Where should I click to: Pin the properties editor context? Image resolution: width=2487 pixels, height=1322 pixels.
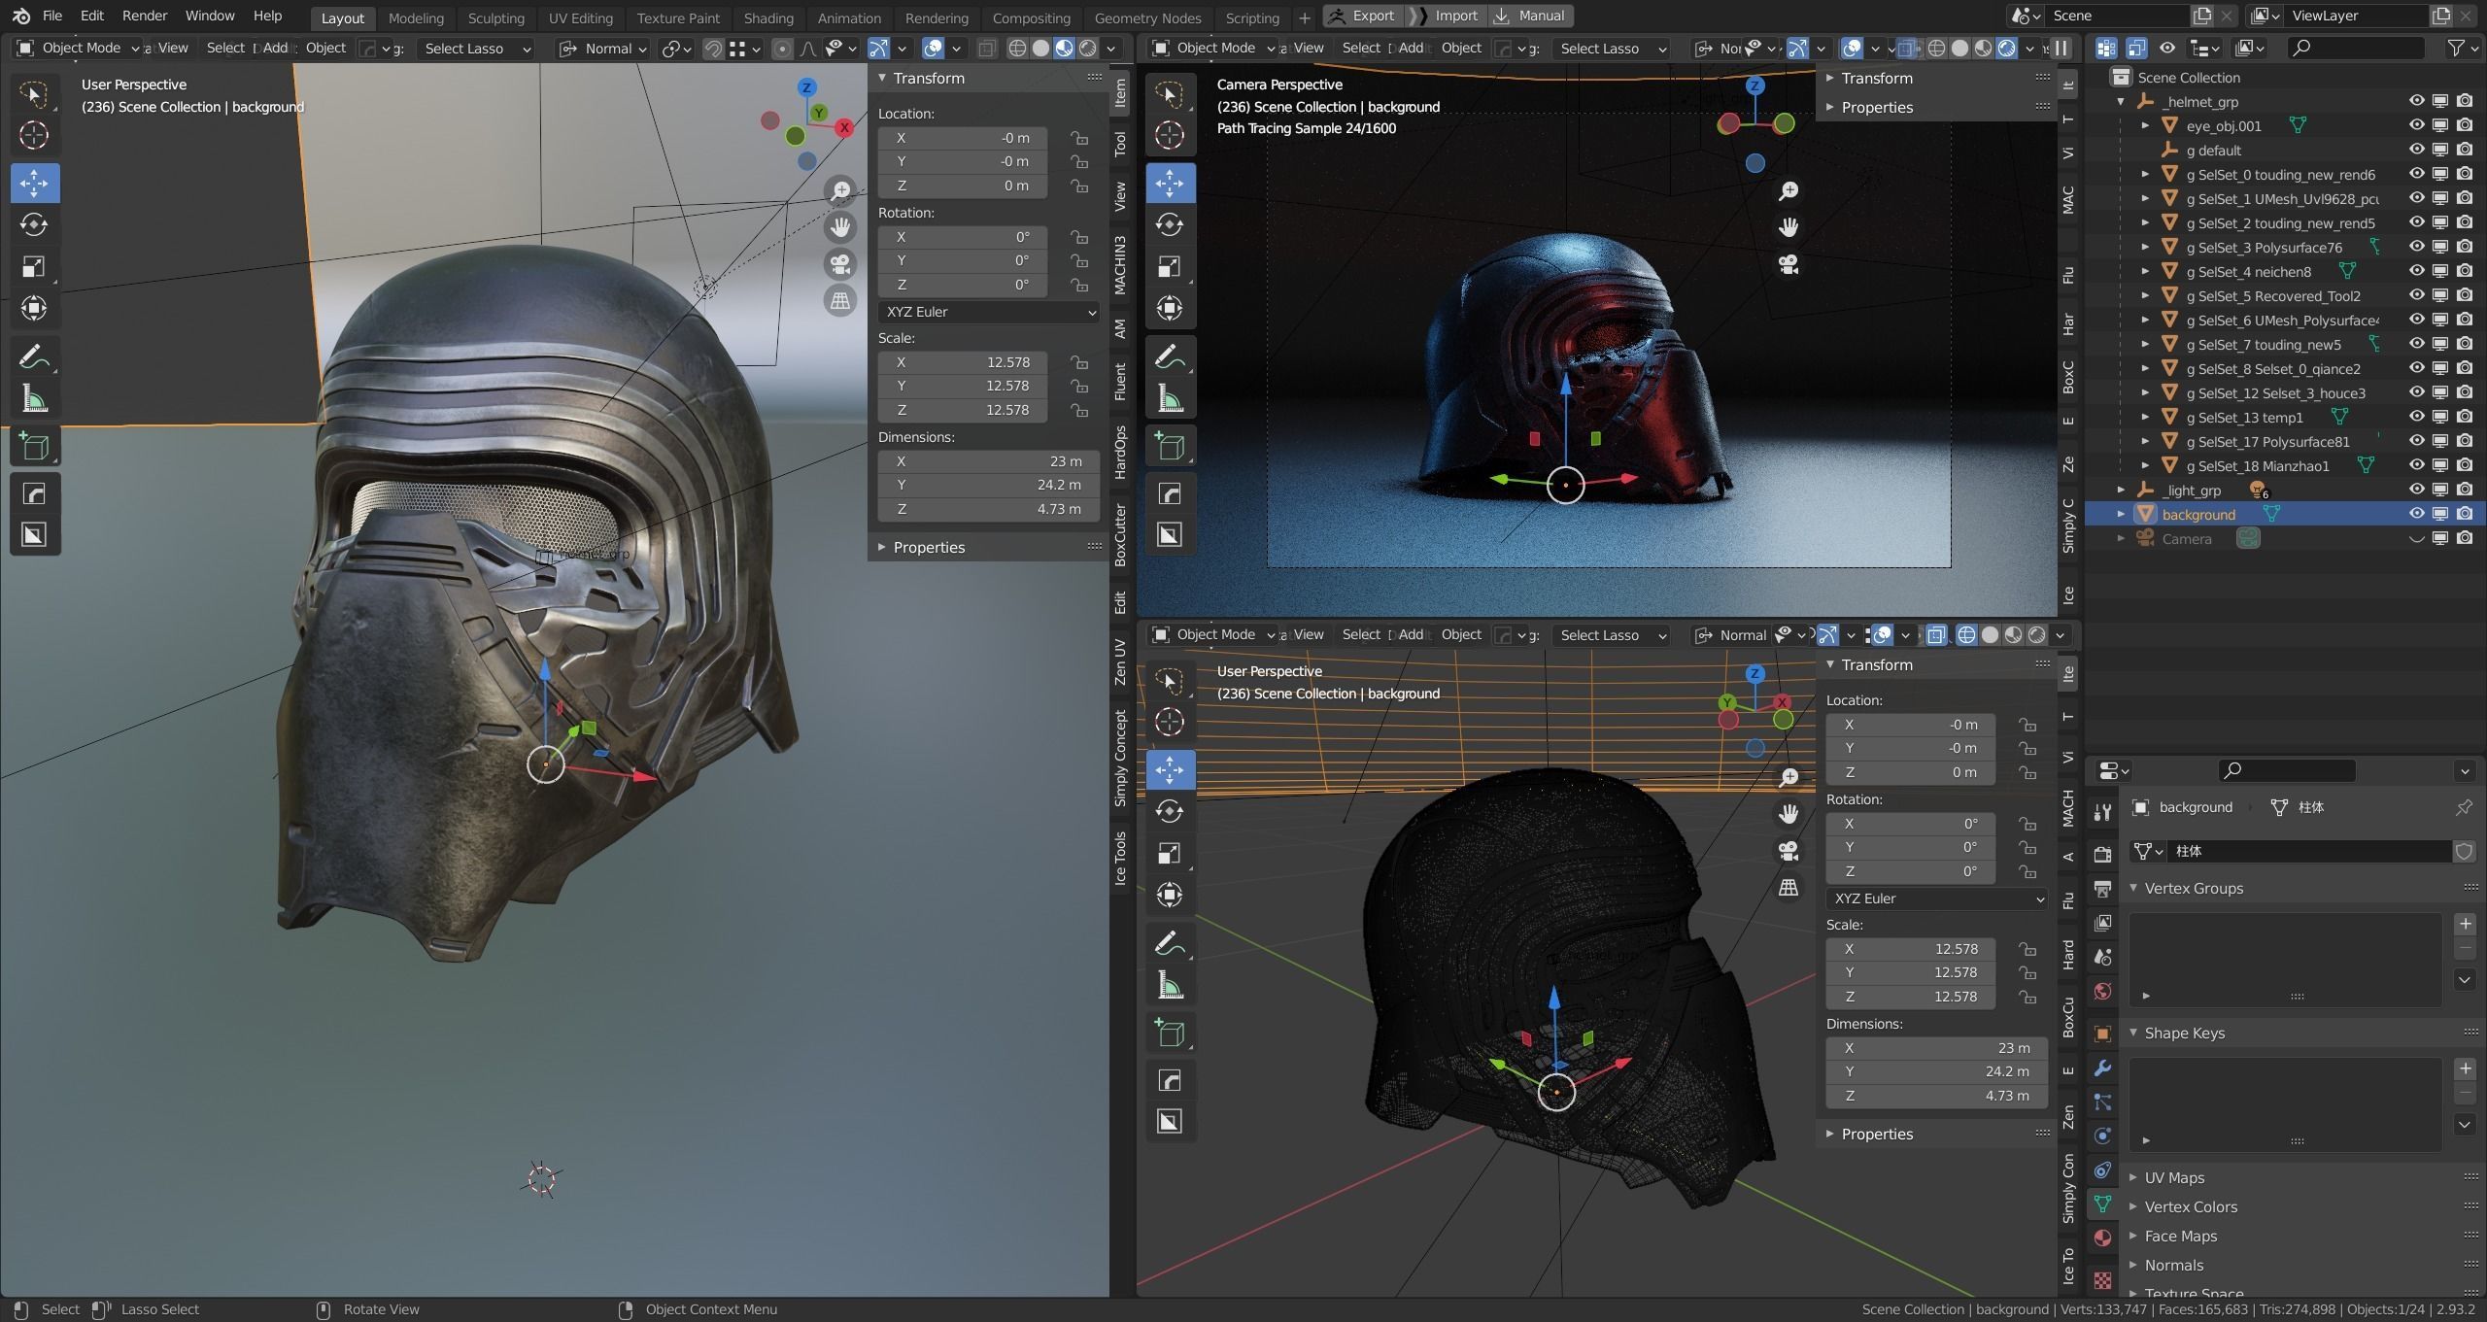tap(2464, 807)
